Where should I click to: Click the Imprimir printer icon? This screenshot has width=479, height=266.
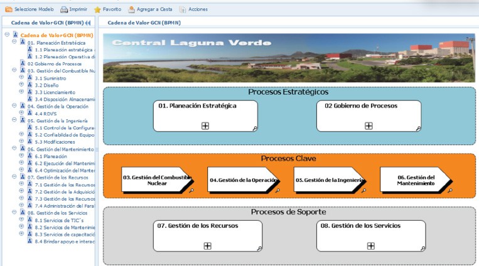click(64, 9)
